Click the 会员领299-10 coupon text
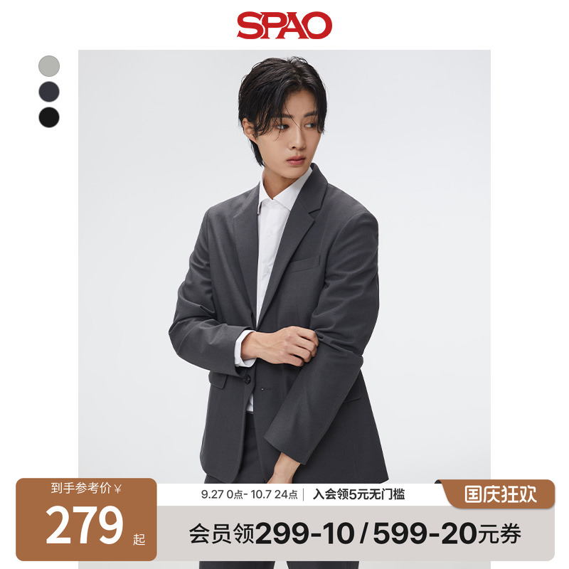The width and height of the screenshot is (569, 569). click(x=272, y=533)
